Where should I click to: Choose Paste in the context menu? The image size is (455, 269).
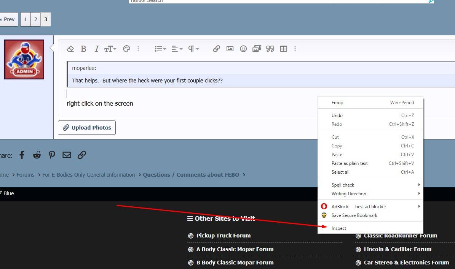coord(337,155)
